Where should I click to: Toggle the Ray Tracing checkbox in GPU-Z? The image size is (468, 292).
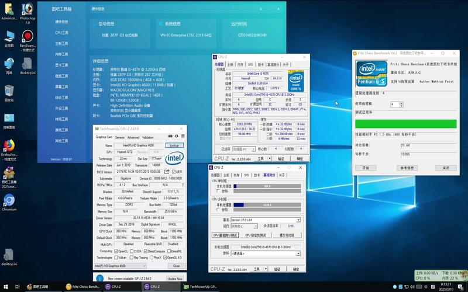click(132, 258)
